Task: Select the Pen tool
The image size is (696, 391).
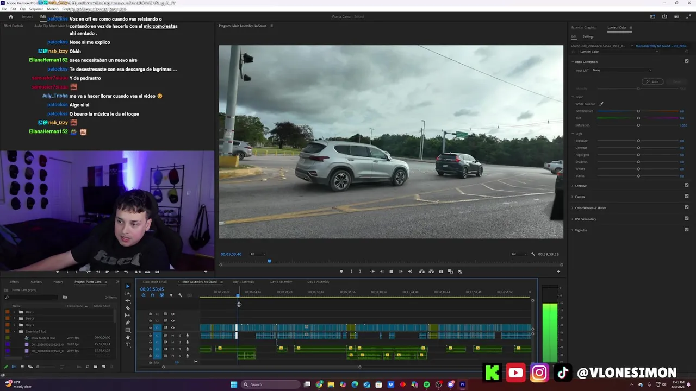Action: 128,323
